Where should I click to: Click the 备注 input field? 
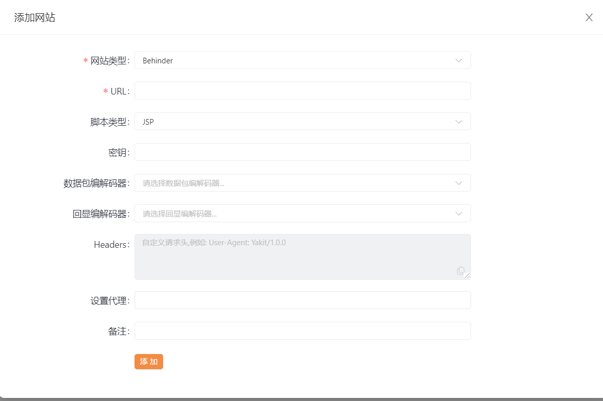click(302, 331)
